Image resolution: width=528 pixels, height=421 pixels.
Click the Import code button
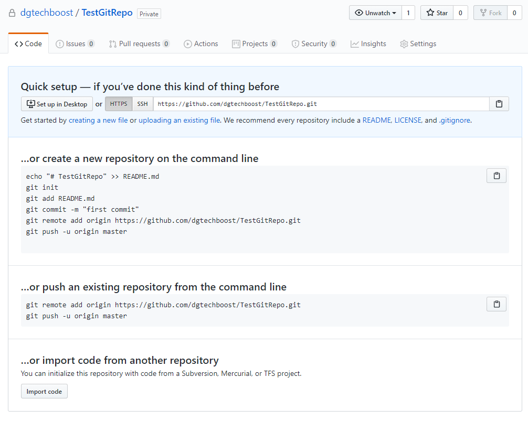[44, 392]
